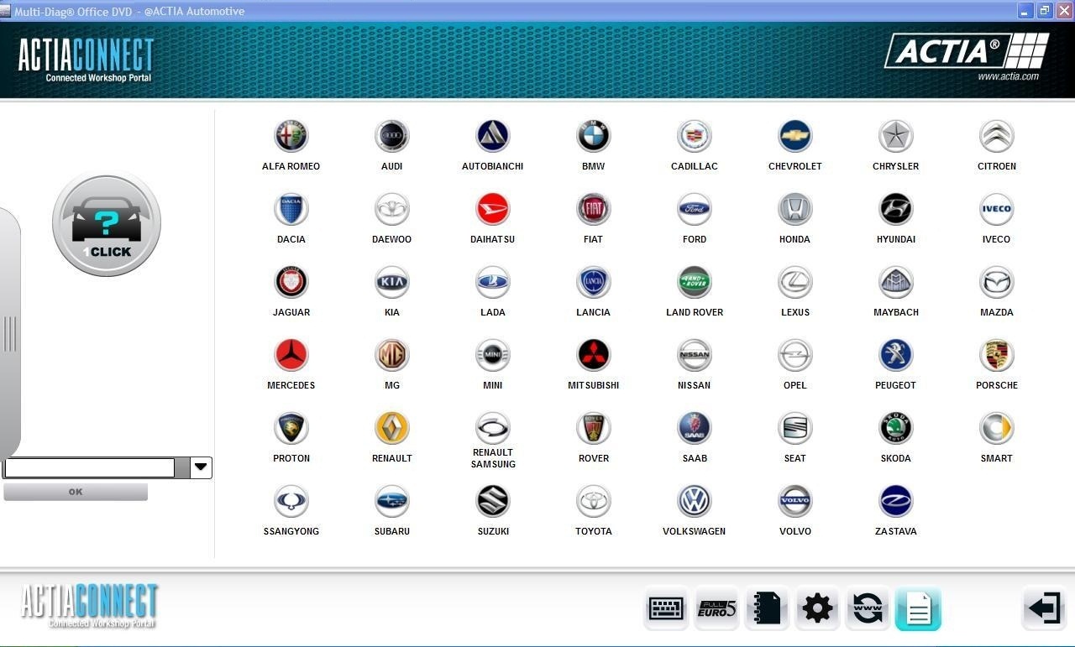1075x647 pixels.
Task: Select the Fiat logo
Action: point(594,209)
